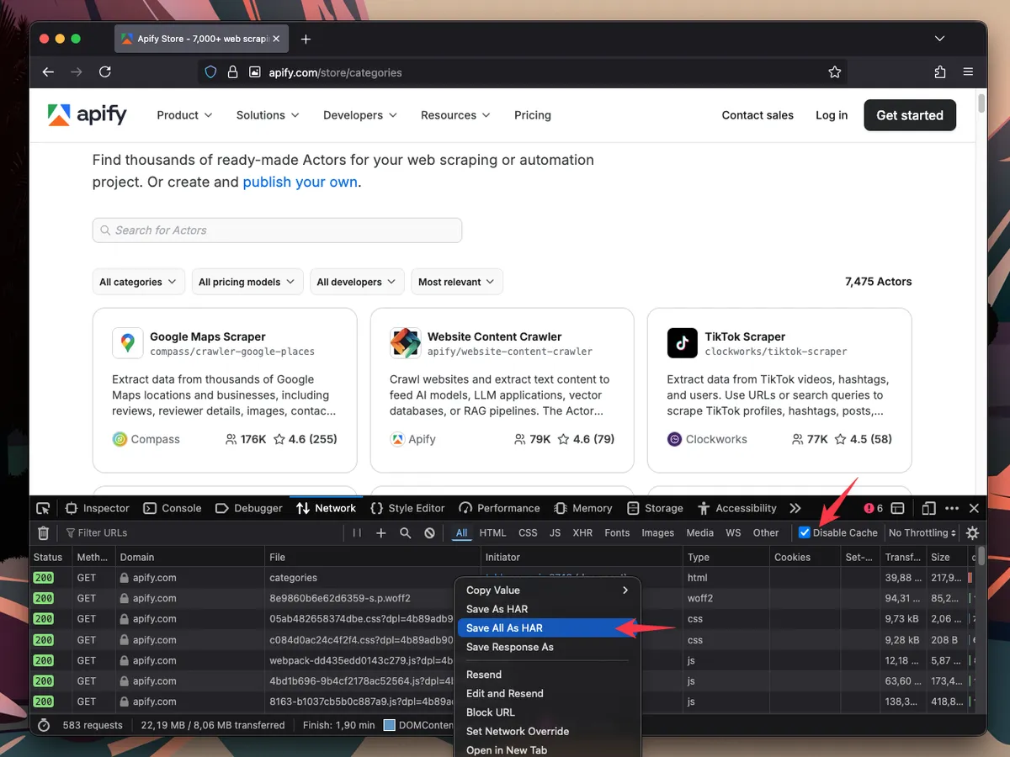This screenshot has height=757, width=1010.
Task: Uncheck the Disable Cache checkbox
Action: coord(805,532)
